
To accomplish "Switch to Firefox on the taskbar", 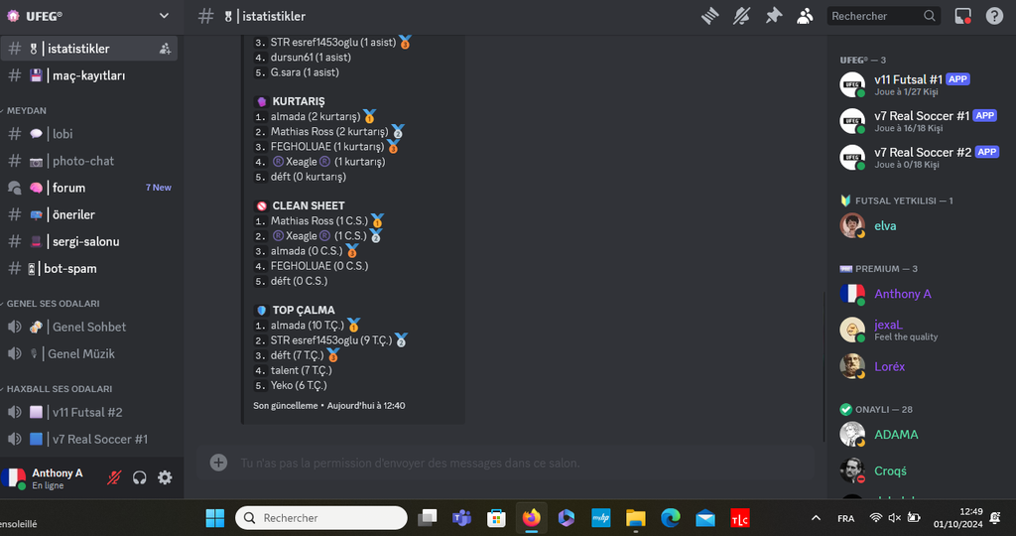I will (532, 518).
